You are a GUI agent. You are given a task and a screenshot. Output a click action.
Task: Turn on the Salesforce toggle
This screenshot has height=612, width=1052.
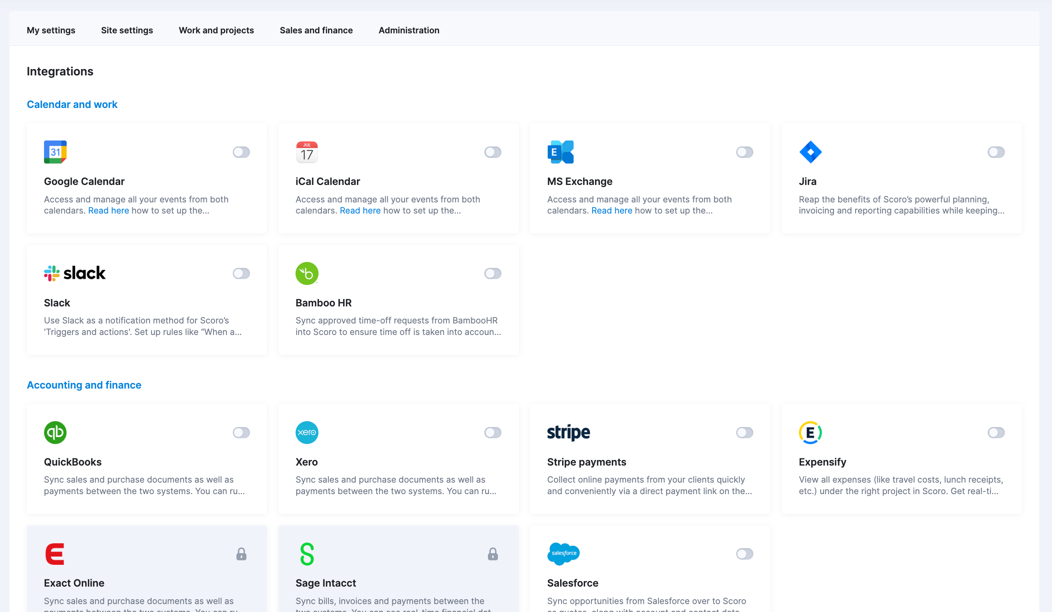744,554
